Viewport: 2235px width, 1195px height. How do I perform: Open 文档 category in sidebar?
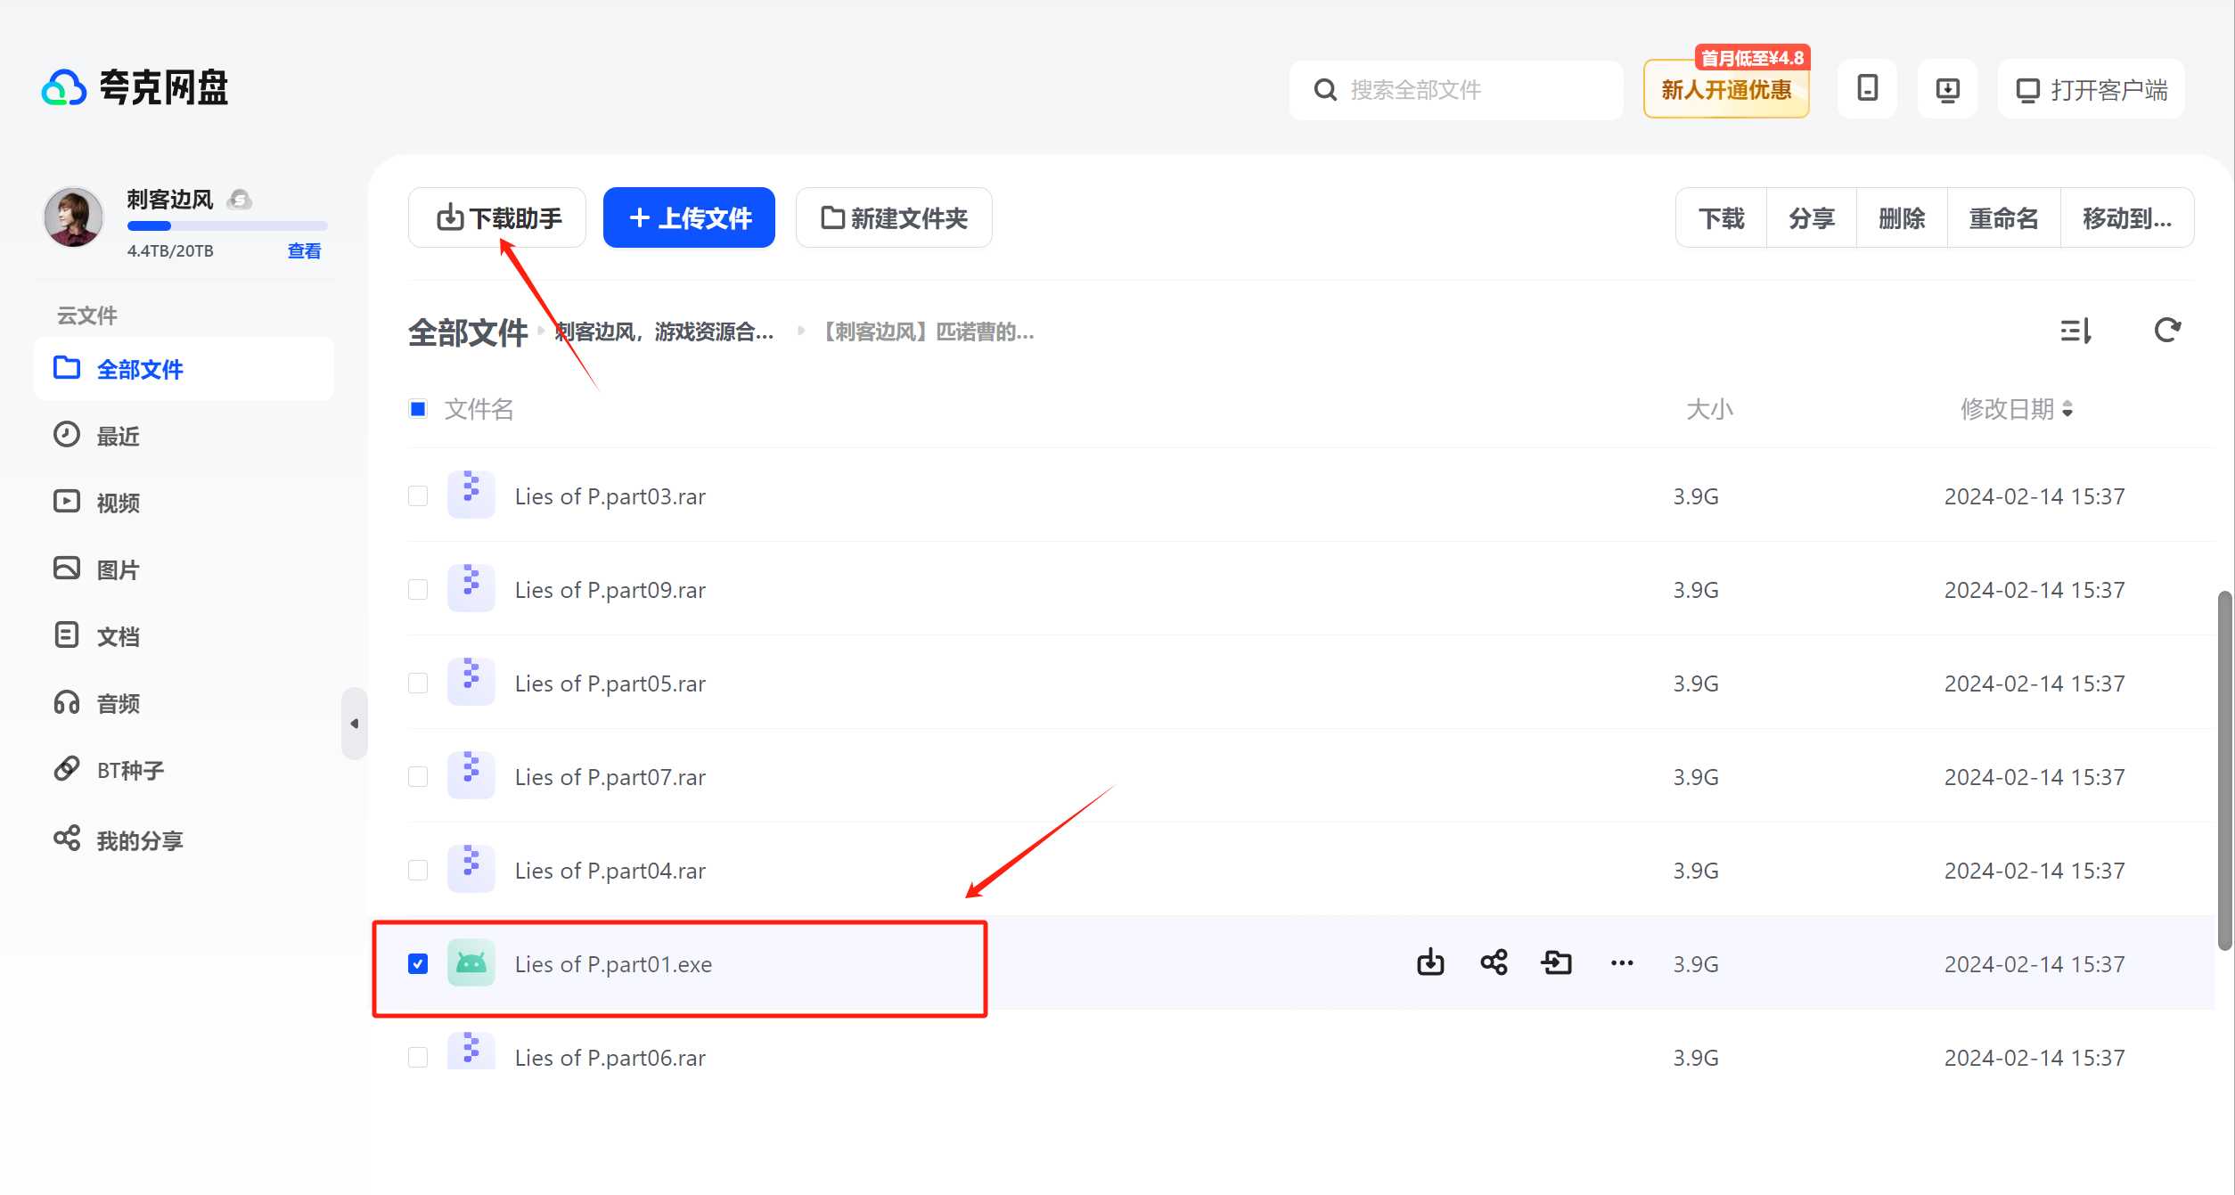184,636
